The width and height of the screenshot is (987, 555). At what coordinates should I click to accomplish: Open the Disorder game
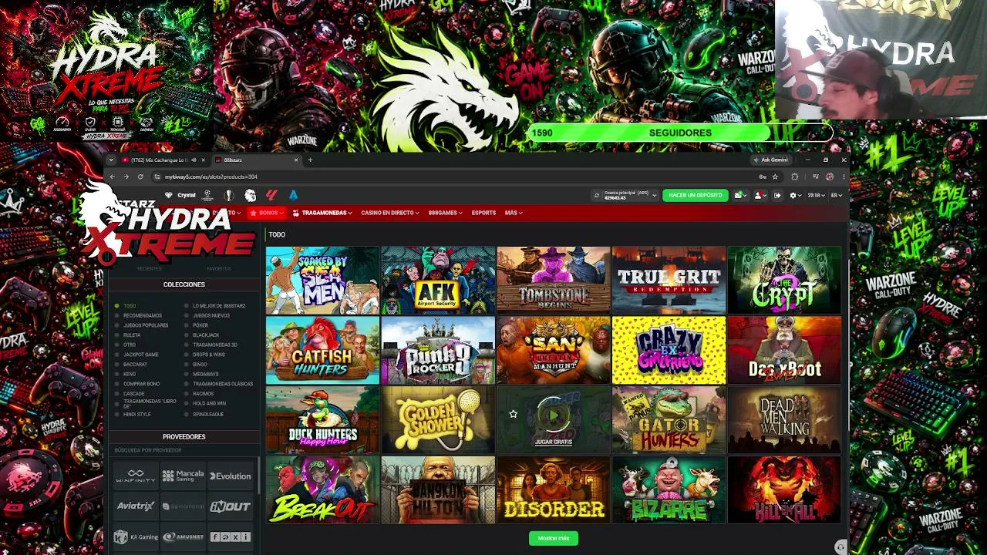tap(554, 489)
